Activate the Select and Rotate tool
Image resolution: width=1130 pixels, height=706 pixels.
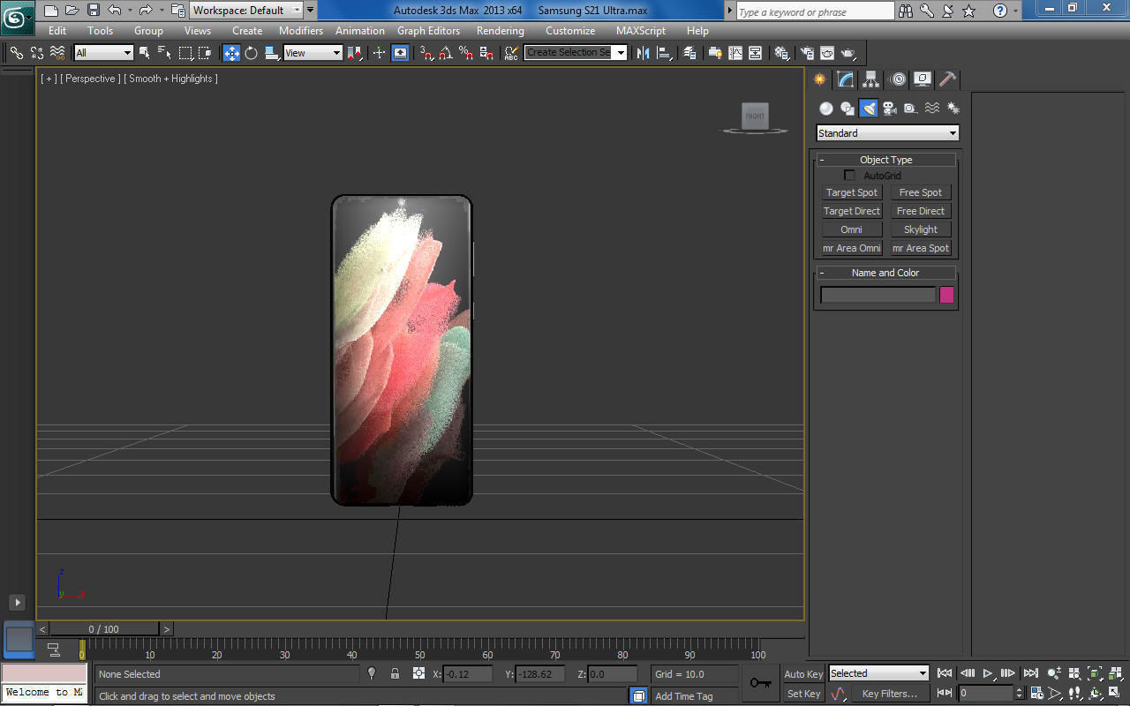(252, 53)
